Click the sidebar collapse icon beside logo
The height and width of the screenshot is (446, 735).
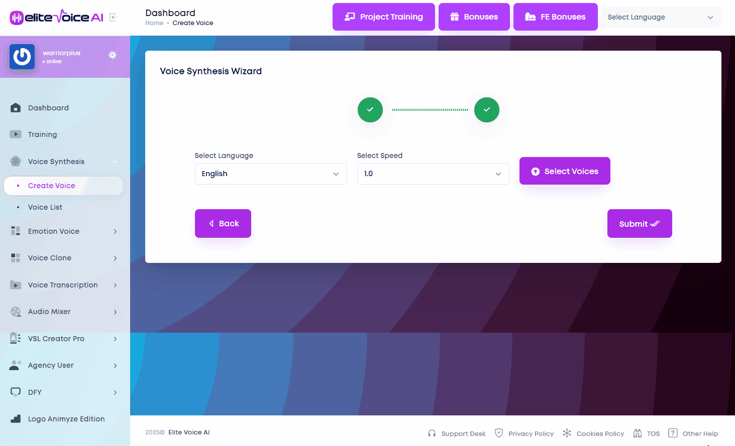(x=113, y=18)
